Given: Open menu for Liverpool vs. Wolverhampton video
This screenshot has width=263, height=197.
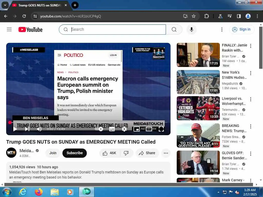Looking at the screenshot, I should pyautogui.click(x=250, y=99).
